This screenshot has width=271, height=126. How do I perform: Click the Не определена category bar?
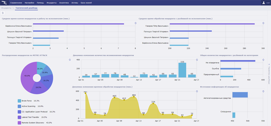click(238, 61)
